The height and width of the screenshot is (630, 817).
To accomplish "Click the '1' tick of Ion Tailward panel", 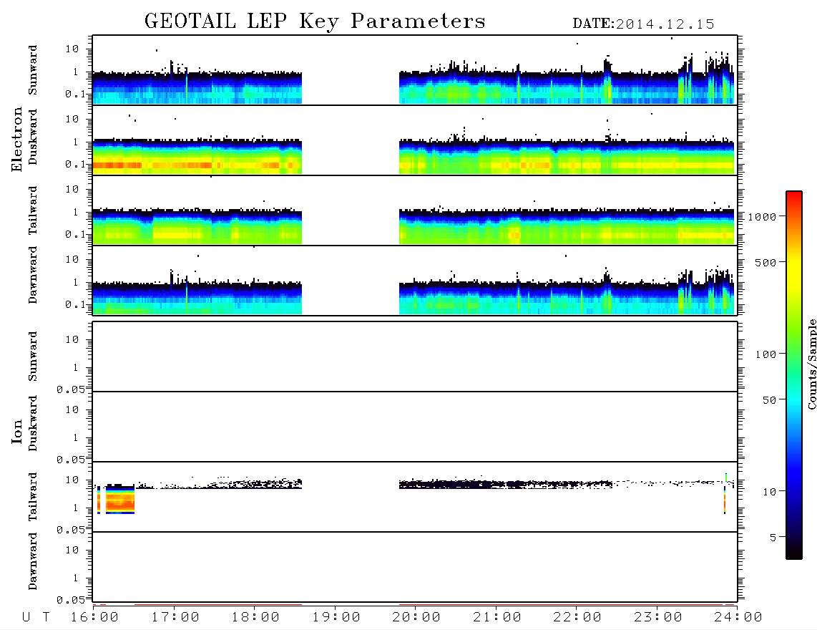I will click(76, 508).
